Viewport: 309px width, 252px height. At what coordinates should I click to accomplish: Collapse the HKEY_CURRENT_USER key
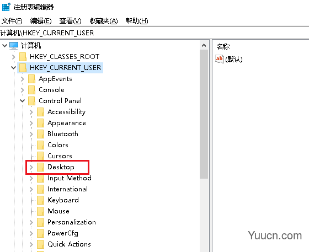(x=13, y=68)
